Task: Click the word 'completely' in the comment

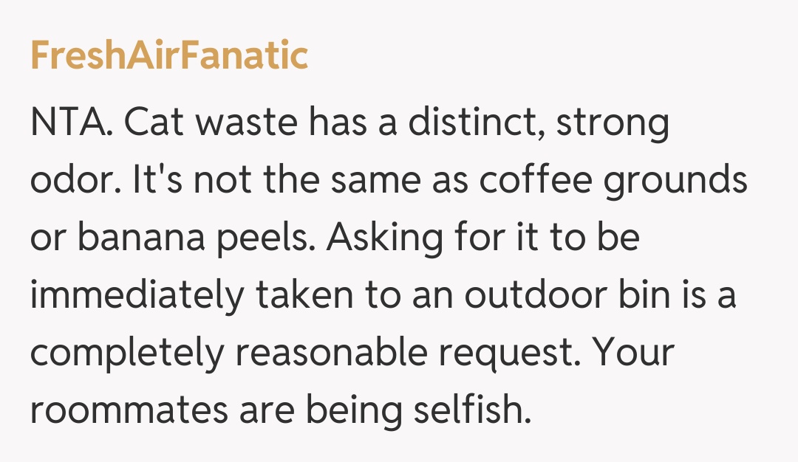Action: pyautogui.click(x=126, y=354)
